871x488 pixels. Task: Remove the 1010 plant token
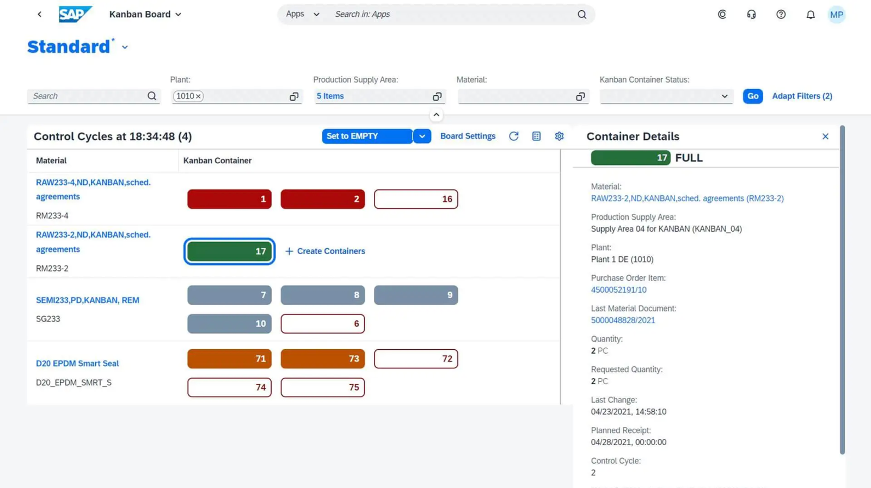pos(198,96)
